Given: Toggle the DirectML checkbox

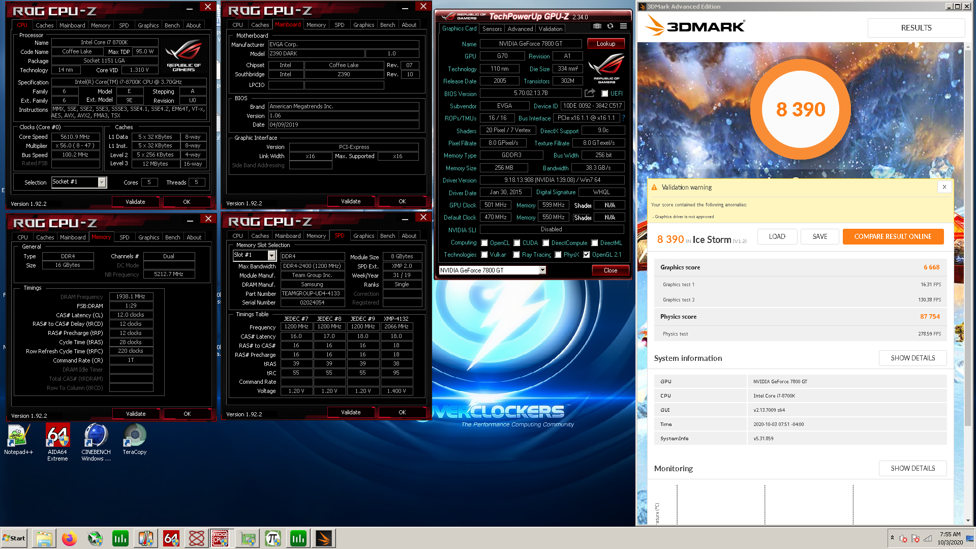Looking at the screenshot, I should 594,243.
